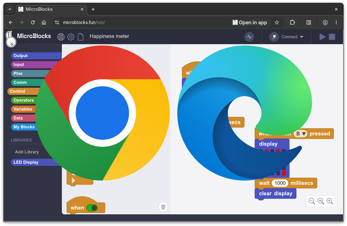Select the Variables block category
Image resolution: width=347 pixels, height=226 pixels.
point(23,109)
